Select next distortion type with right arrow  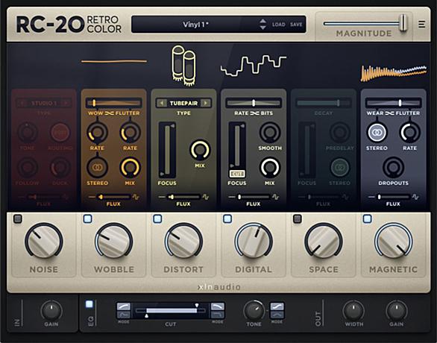click(206, 103)
